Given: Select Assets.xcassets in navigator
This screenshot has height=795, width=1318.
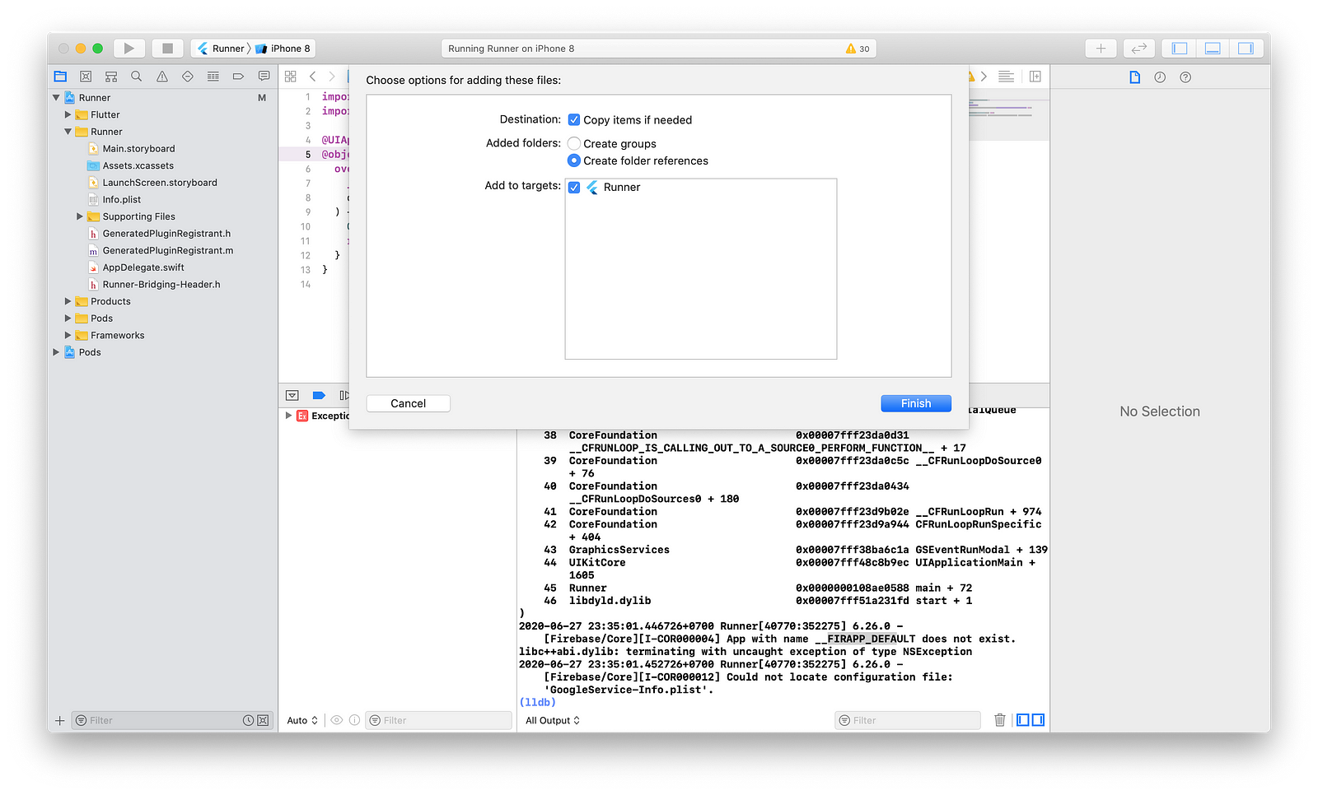Looking at the screenshot, I should 138,166.
